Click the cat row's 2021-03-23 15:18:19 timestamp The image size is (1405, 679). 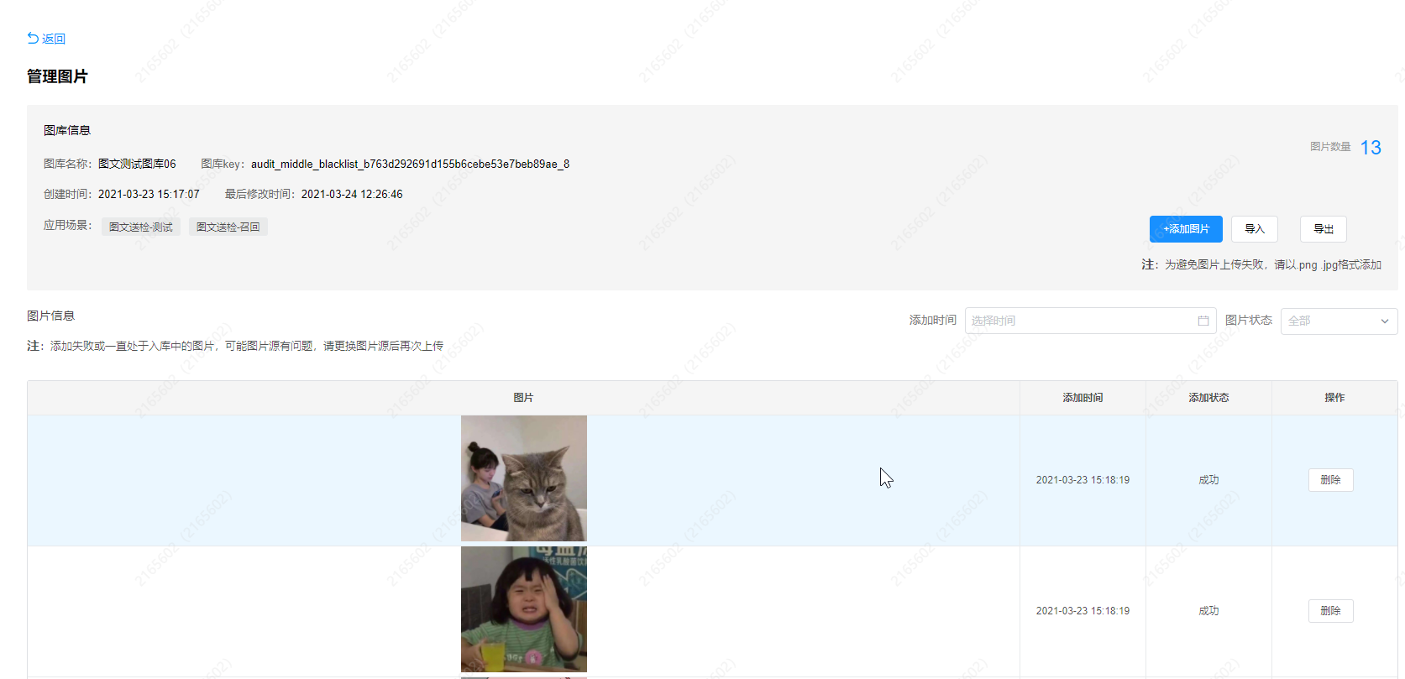1083,480
